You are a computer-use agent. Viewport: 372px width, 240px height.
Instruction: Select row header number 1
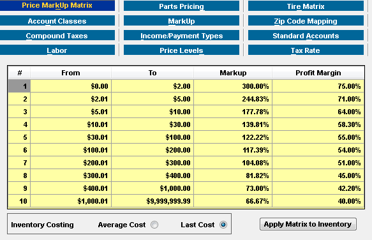(19, 86)
